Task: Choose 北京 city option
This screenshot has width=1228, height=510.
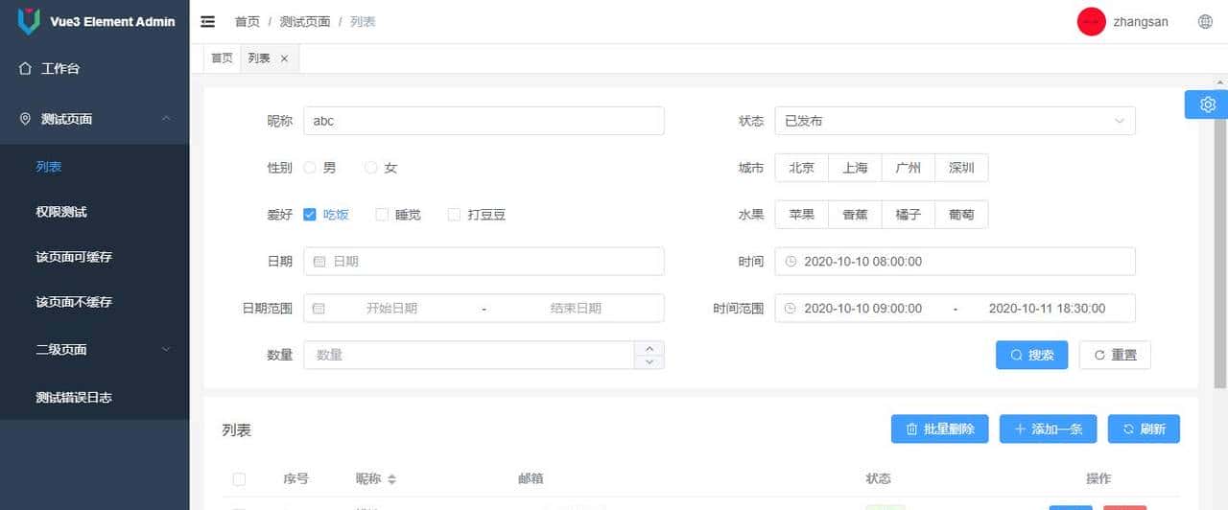Action: click(x=802, y=168)
